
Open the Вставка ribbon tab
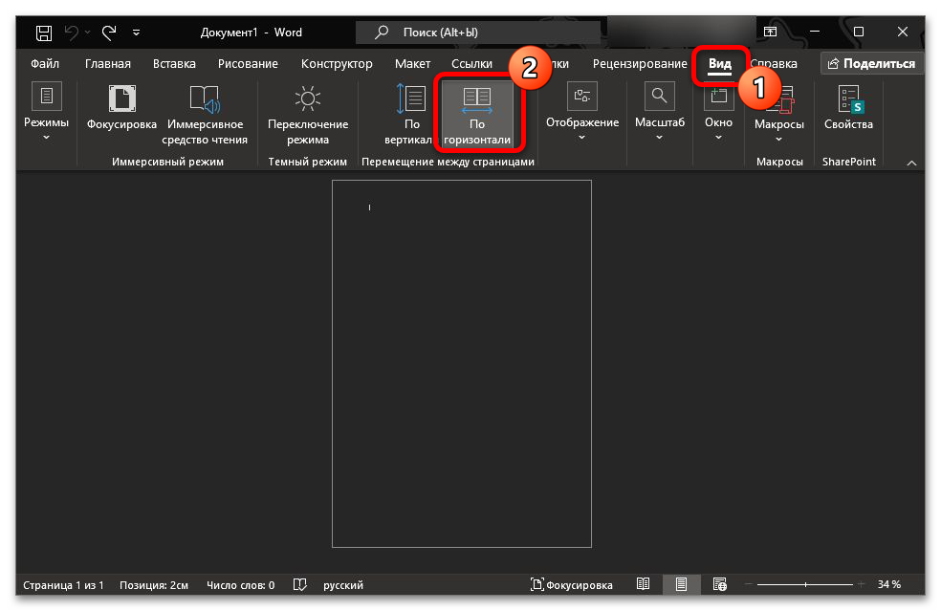click(x=174, y=64)
